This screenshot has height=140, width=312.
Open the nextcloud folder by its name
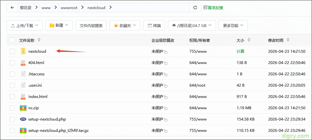[37, 51]
